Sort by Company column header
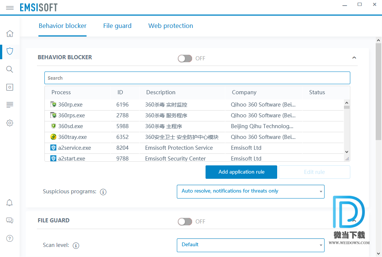 [244, 92]
